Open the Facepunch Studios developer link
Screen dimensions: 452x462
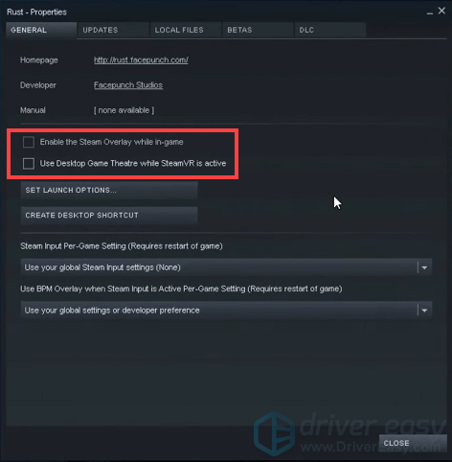[128, 85]
